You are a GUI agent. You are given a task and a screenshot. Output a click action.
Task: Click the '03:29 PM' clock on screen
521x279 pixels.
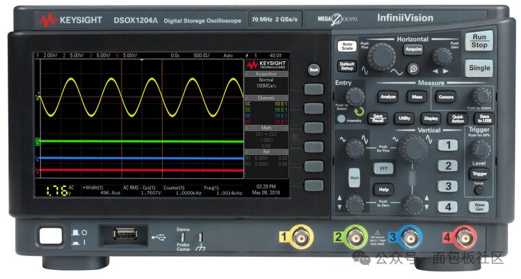point(266,187)
